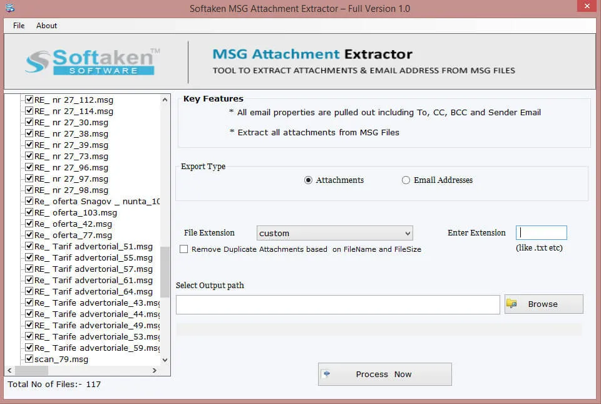Select RE_ Tarif advertorial_57.msg in list
Viewport: 601px width, 404px height.
coord(93,269)
